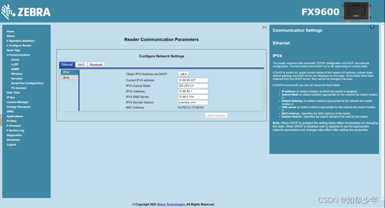Open Serial Port Configuration
The height and width of the screenshot is (208, 385).
point(27,83)
